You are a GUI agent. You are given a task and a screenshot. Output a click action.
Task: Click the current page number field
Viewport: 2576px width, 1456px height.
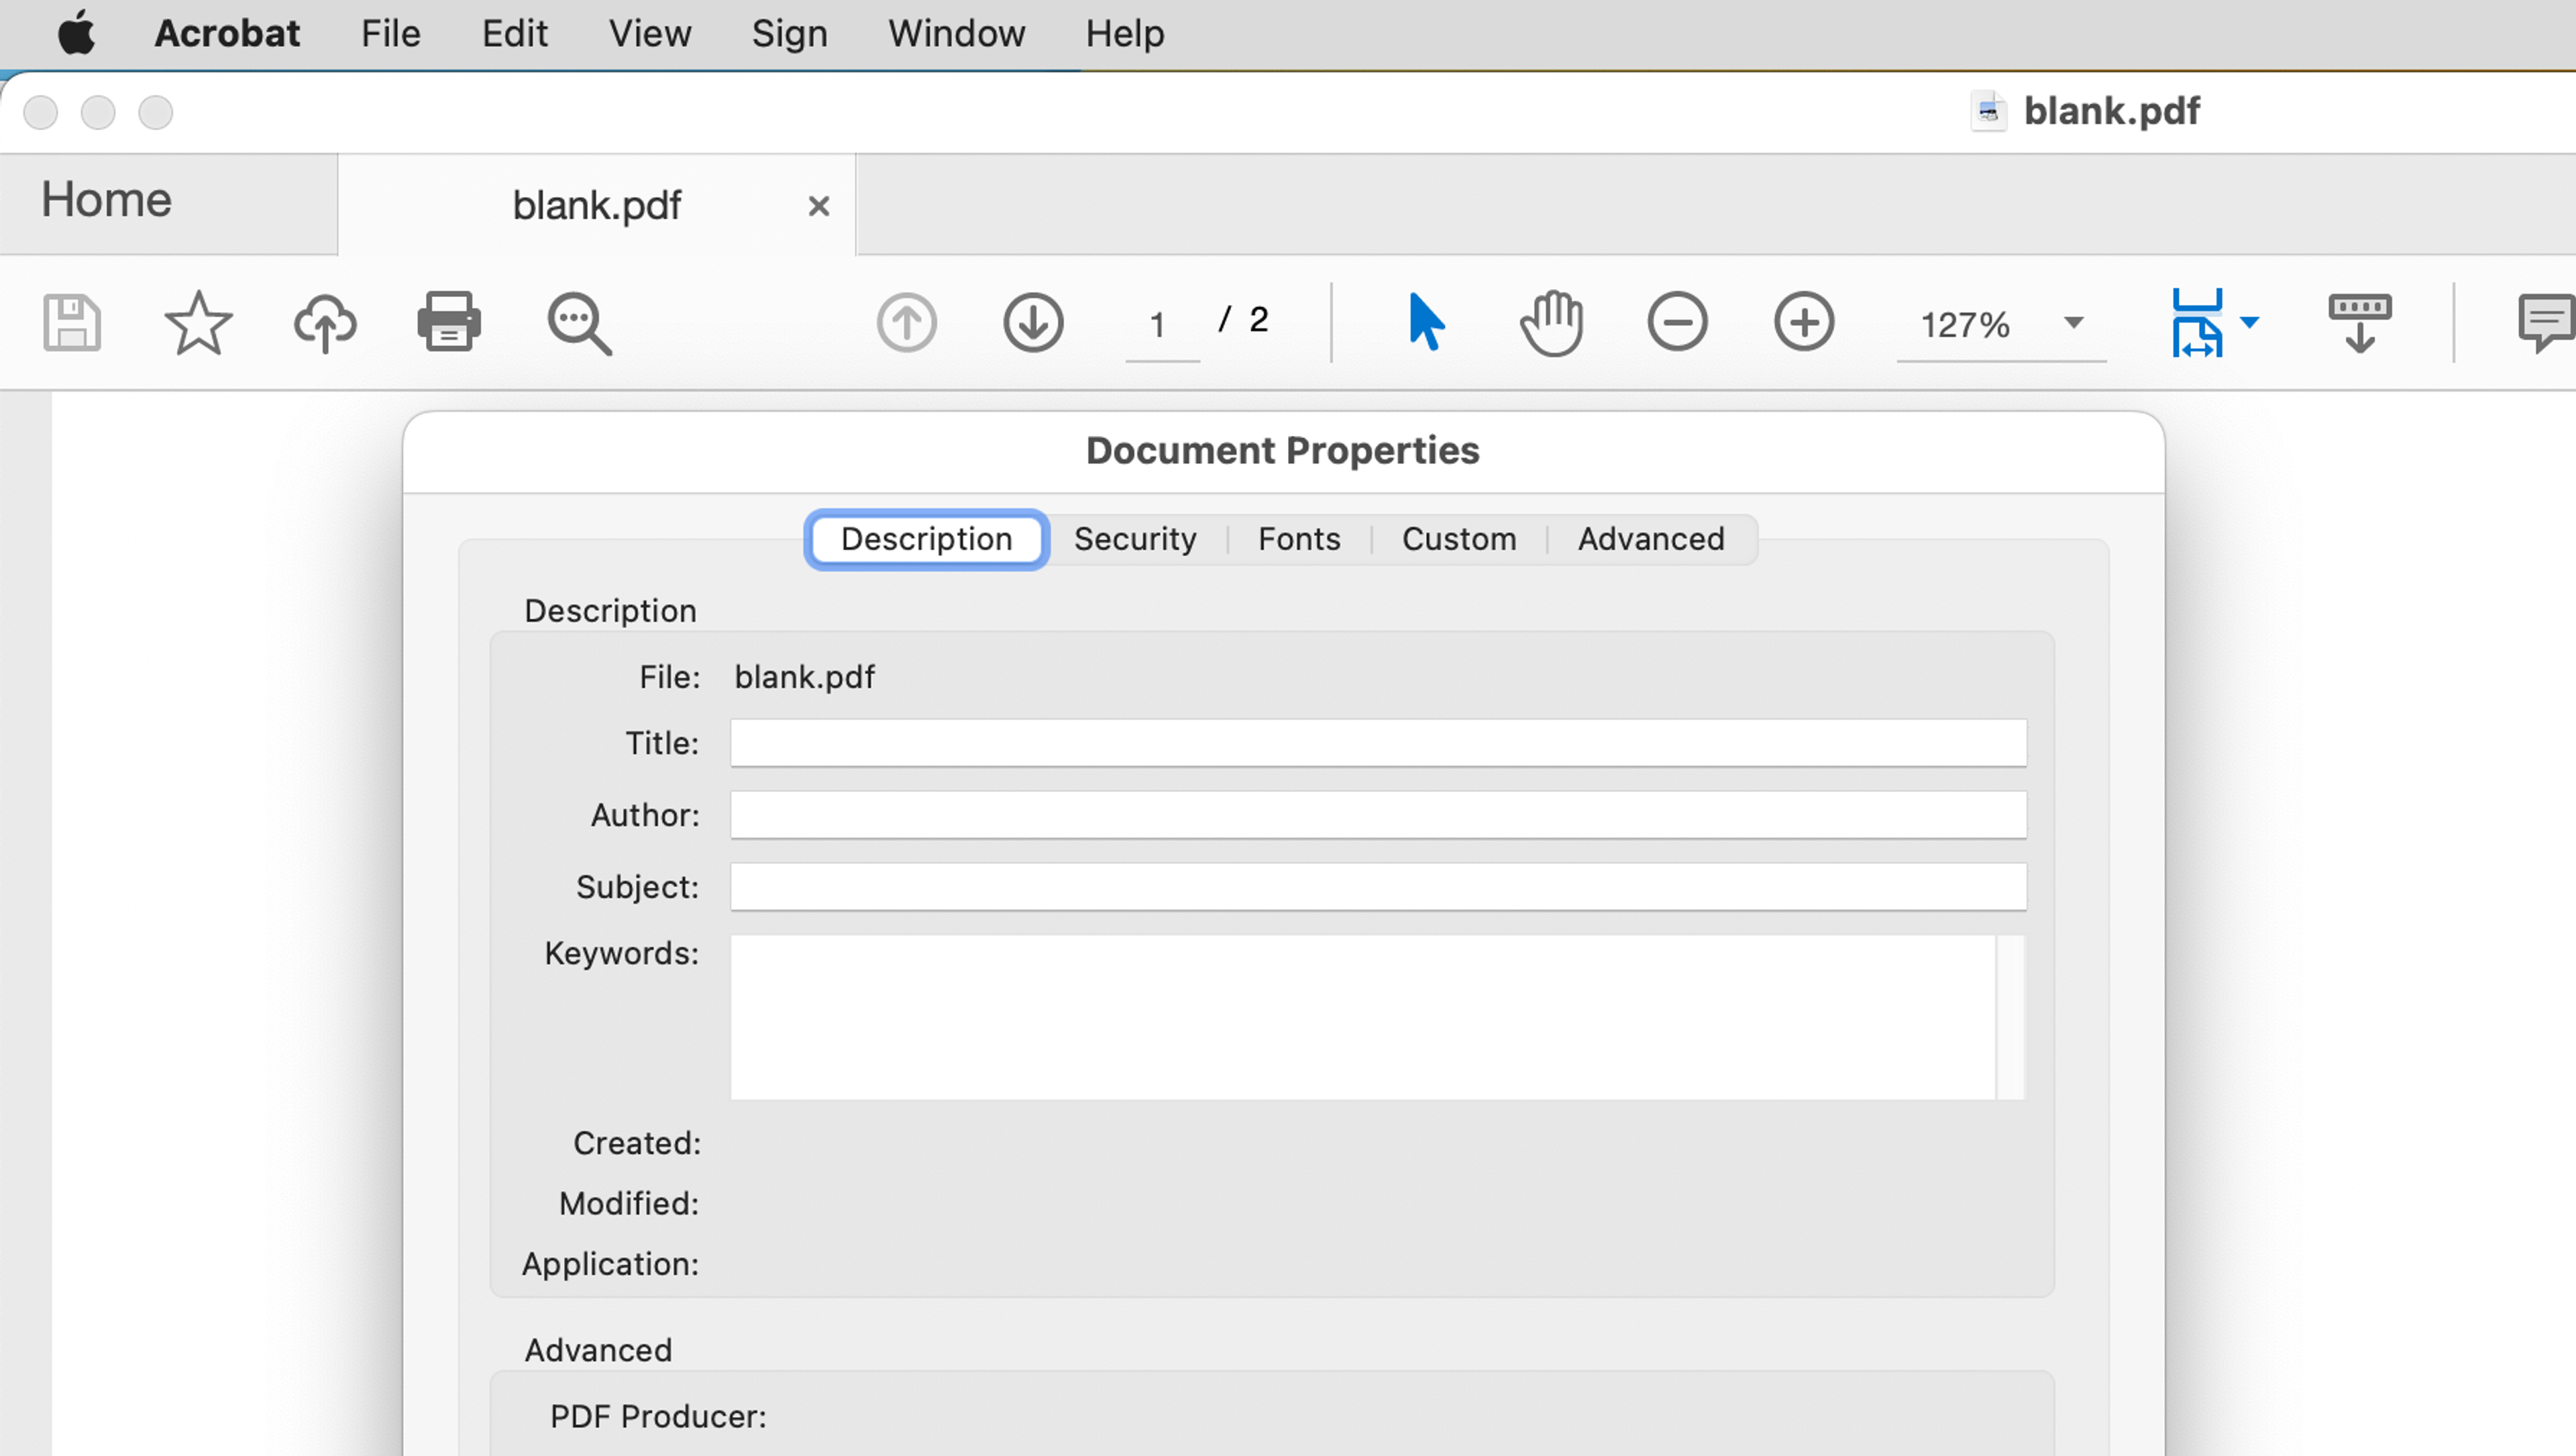(1161, 324)
